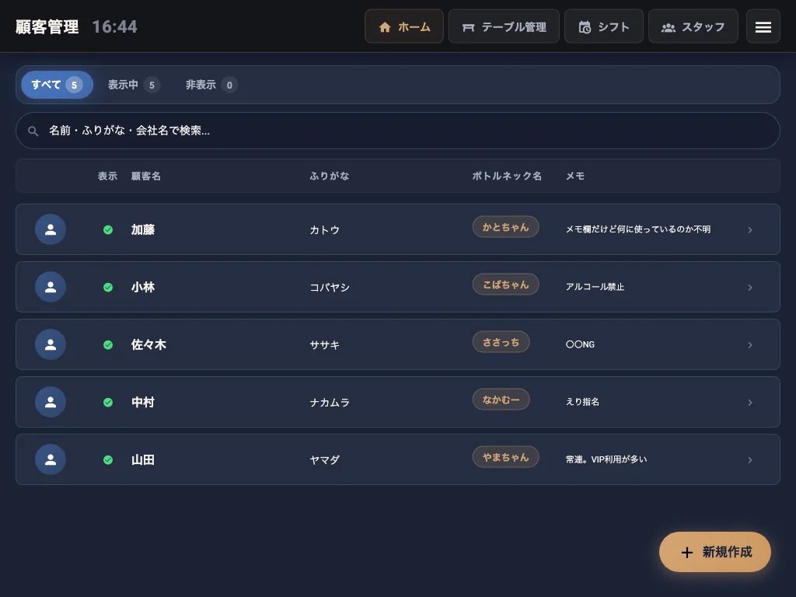Select the すべて filter tab

(57, 85)
